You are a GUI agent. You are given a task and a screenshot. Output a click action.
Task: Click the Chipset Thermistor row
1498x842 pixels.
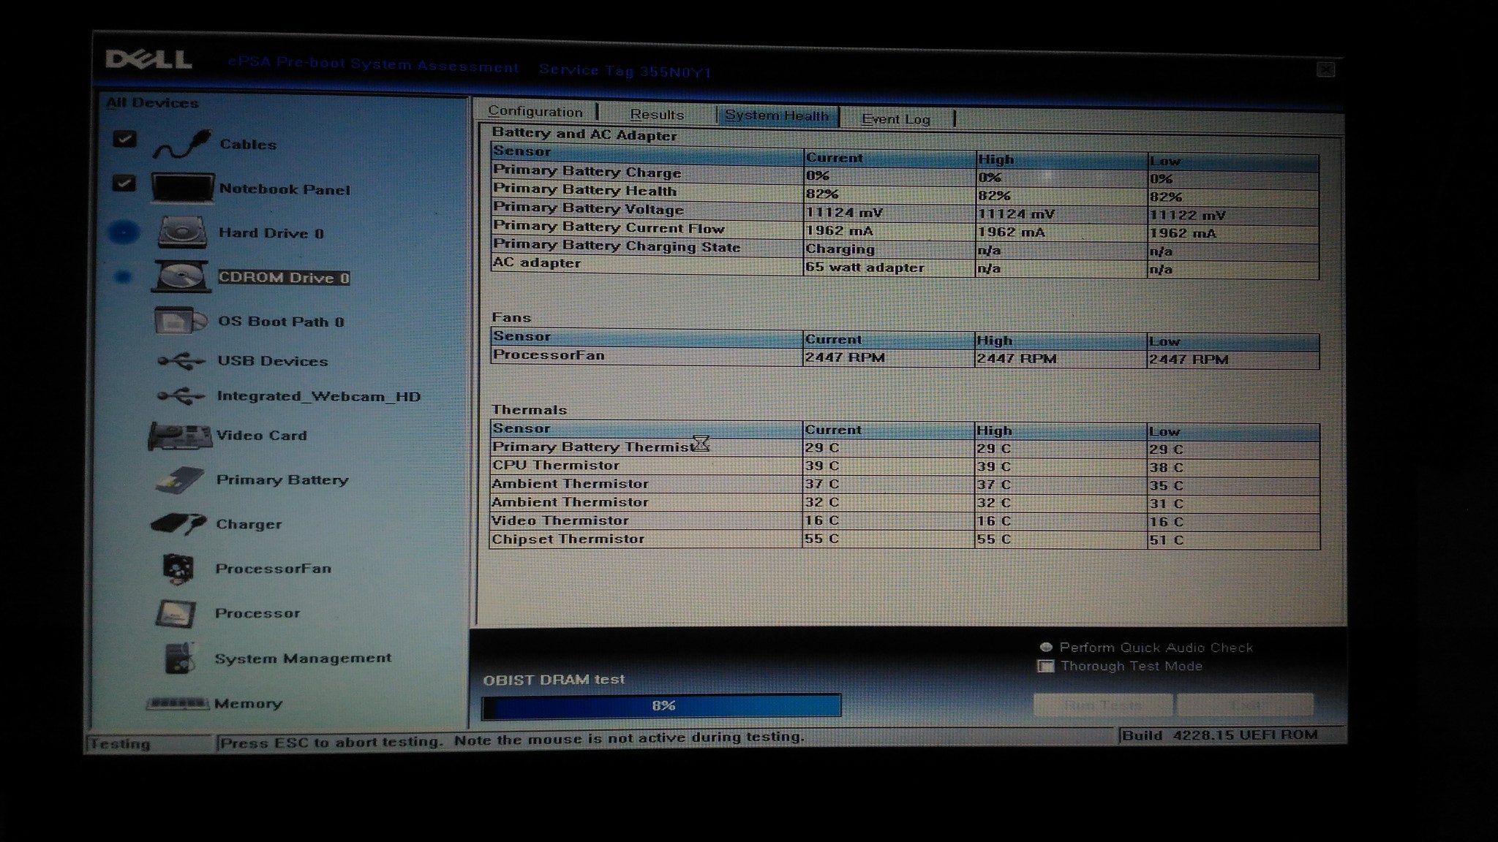click(905, 539)
